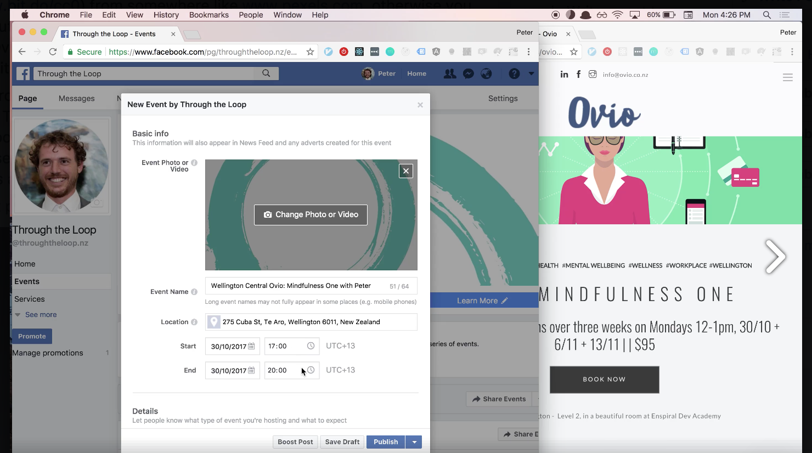Go to next slide with right arrow
Screen dimensions: 812x453
(775, 256)
